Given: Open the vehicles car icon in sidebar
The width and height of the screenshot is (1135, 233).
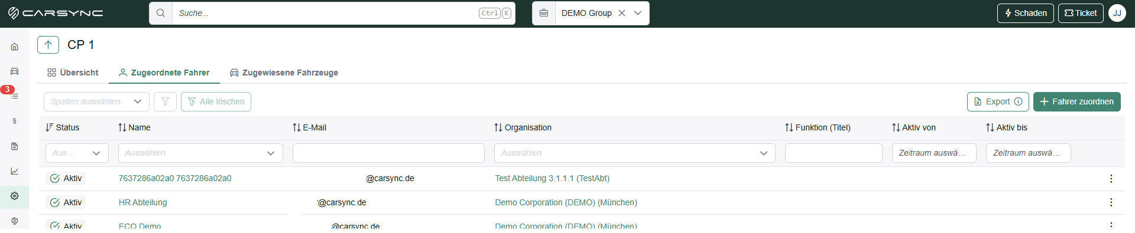Looking at the screenshot, I should 15,71.
